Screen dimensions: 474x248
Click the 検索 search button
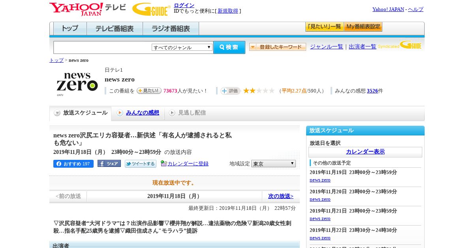[229, 47]
